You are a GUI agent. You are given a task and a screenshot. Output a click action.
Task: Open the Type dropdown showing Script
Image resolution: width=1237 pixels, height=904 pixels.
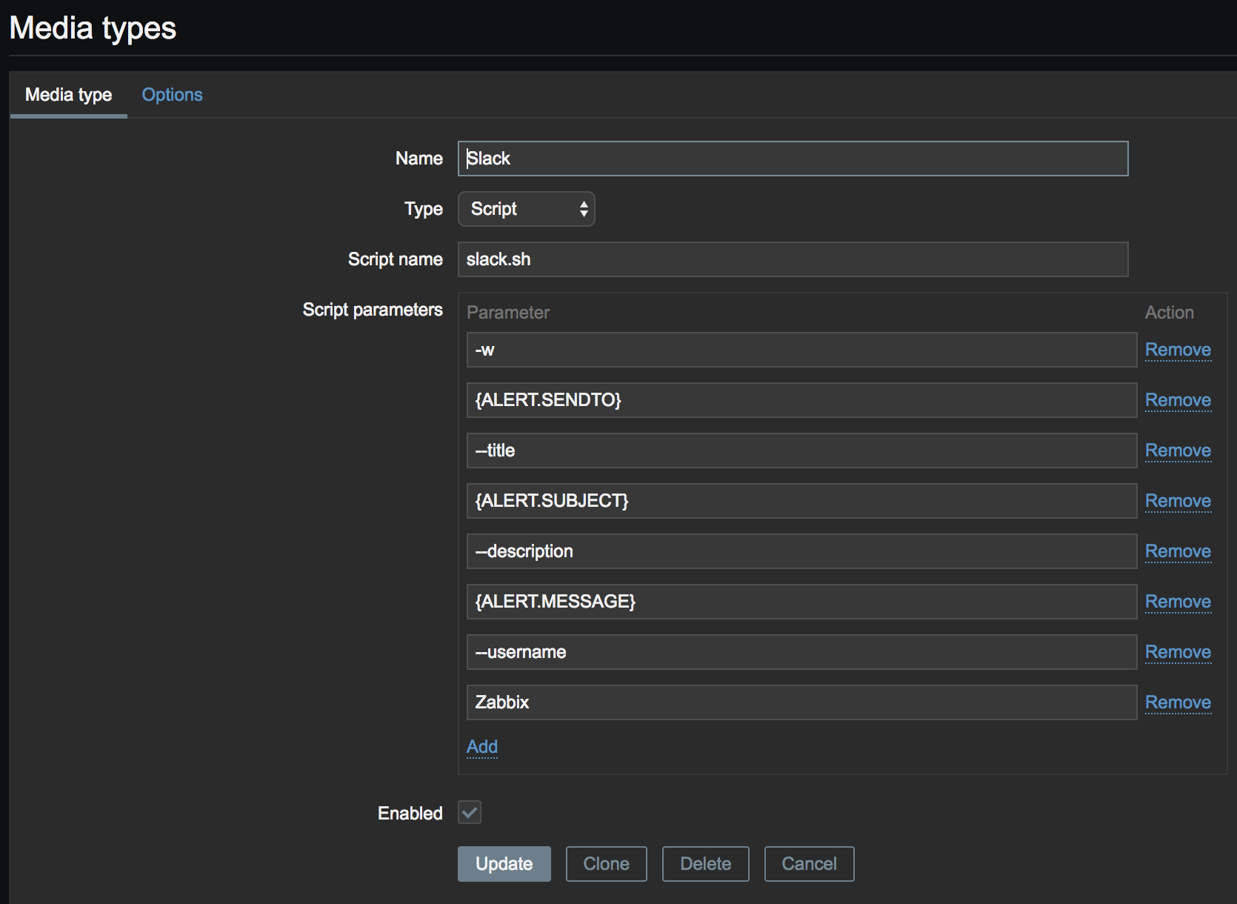tap(526, 209)
